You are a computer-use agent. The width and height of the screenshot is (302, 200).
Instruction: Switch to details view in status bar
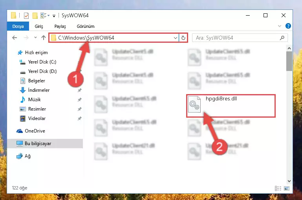click(278, 189)
